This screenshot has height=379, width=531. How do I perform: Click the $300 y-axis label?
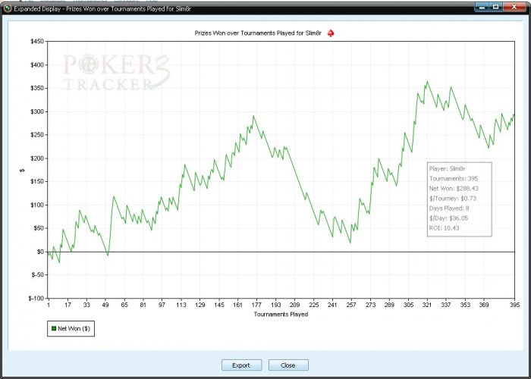point(37,111)
